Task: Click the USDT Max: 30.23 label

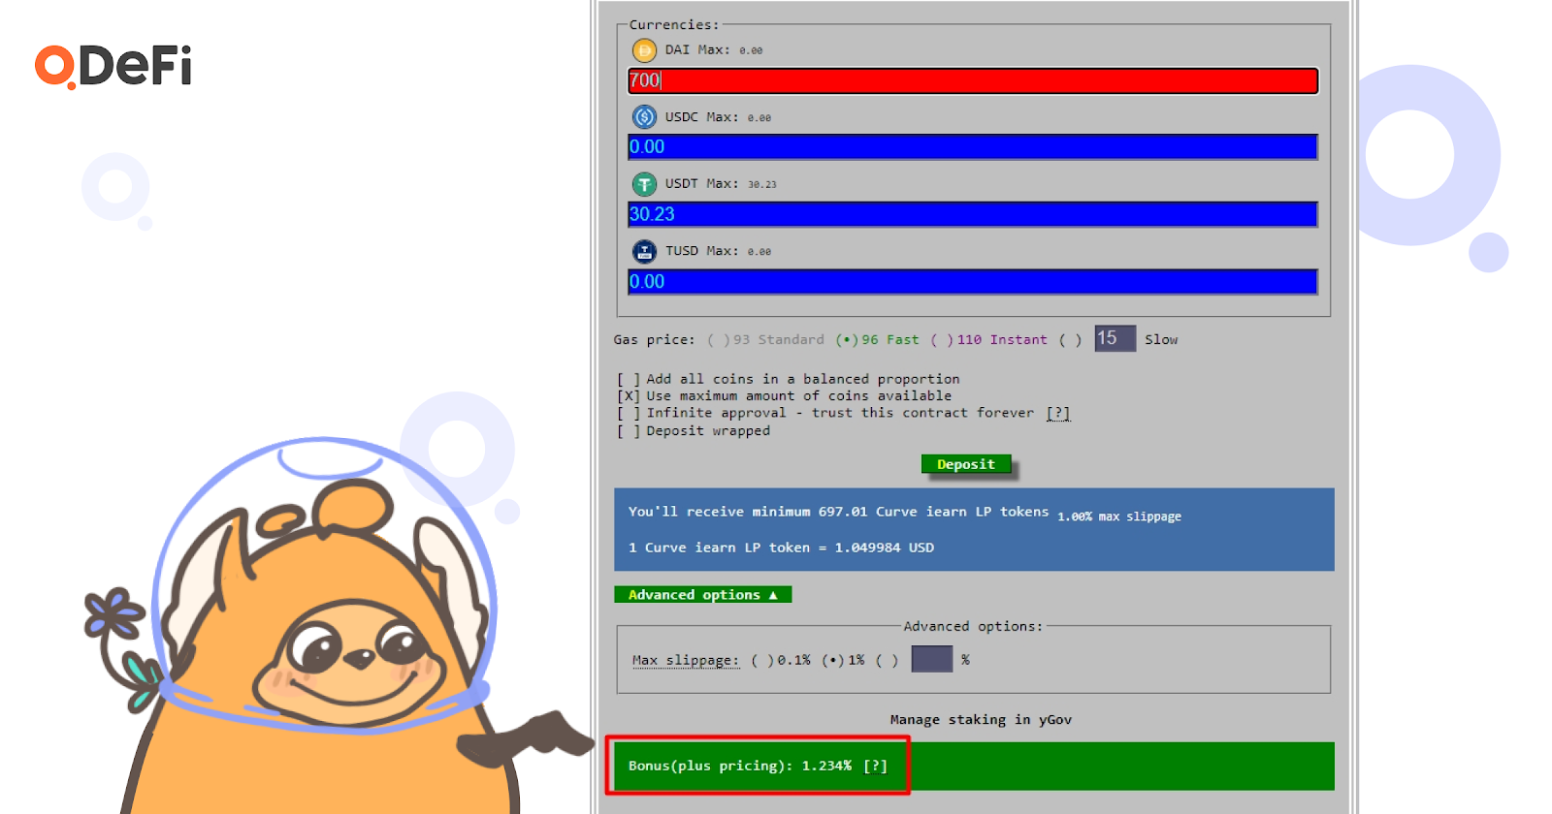Action: click(x=721, y=184)
